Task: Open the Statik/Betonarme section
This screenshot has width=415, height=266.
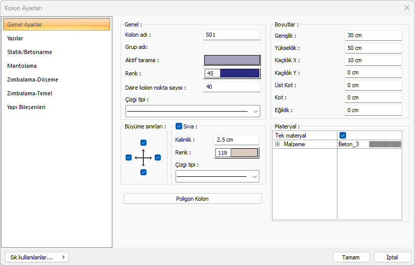Action: click(30, 52)
